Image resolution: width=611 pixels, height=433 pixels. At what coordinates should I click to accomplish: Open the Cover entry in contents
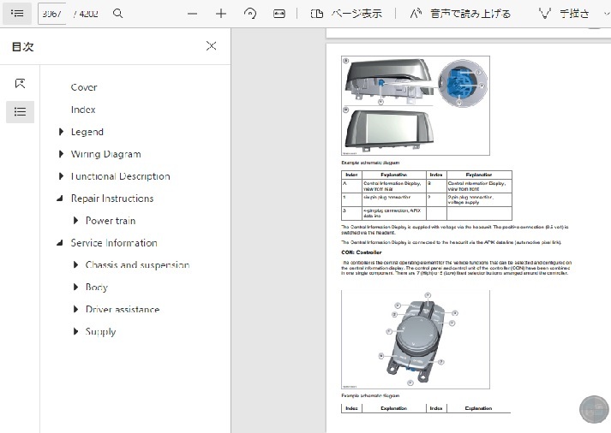(x=84, y=87)
